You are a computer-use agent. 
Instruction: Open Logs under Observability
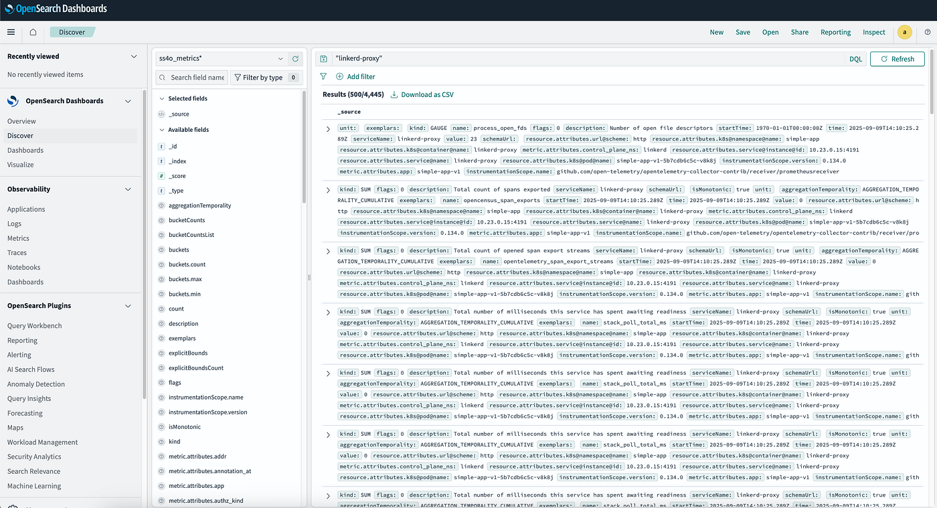(14, 224)
